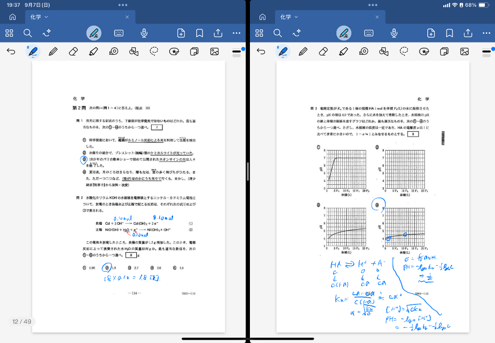This screenshot has height=343, width=495.
Task: Select the pencil tool in right pane
Action: [303, 52]
